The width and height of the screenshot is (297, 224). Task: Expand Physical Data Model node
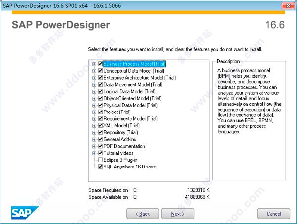click(94, 105)
